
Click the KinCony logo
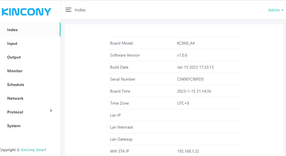pos(26,12)
